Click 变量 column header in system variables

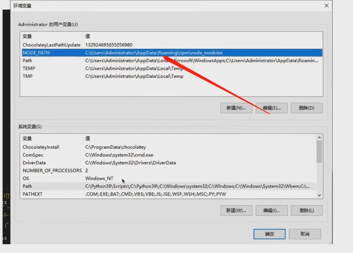[28, 138]
